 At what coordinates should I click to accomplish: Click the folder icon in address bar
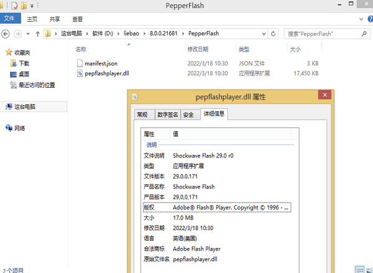(48, 34)
